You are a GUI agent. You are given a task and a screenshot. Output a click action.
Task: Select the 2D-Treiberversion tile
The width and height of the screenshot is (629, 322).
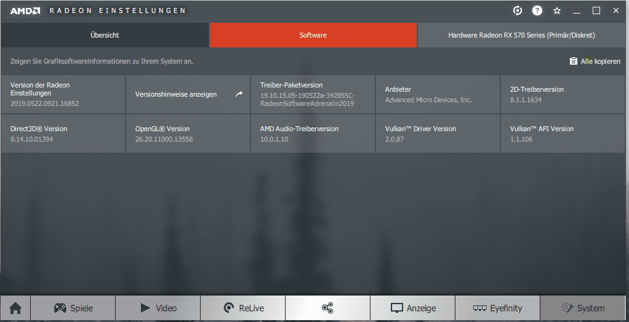point(563,94)
